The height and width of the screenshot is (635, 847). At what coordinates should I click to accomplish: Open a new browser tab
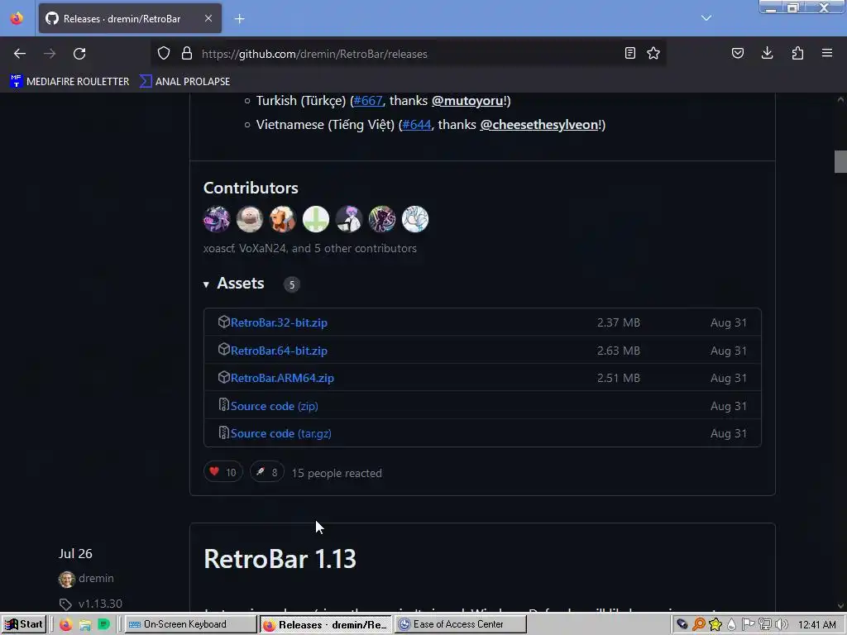239,19
